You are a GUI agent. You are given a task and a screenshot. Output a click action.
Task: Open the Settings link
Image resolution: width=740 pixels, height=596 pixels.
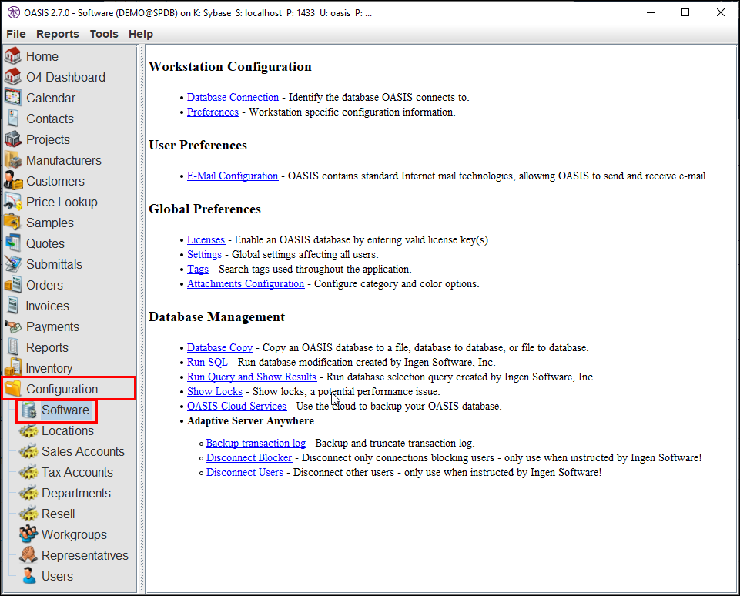pyautogui.click(x=204, y=254)
